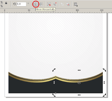Click the To Front of Layer icon
Image resolution: width=112 pixels, height=101 pixels.
pos(62,4)
